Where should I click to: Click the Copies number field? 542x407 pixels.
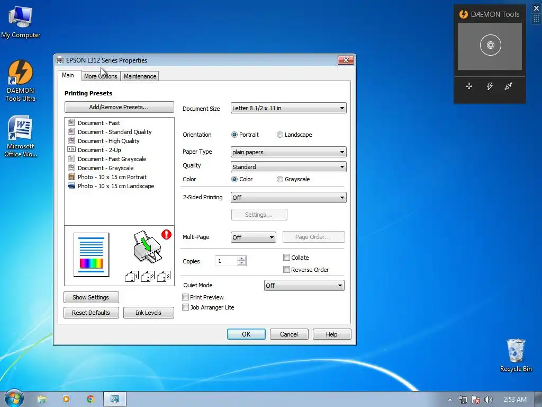tap(227, 261)
